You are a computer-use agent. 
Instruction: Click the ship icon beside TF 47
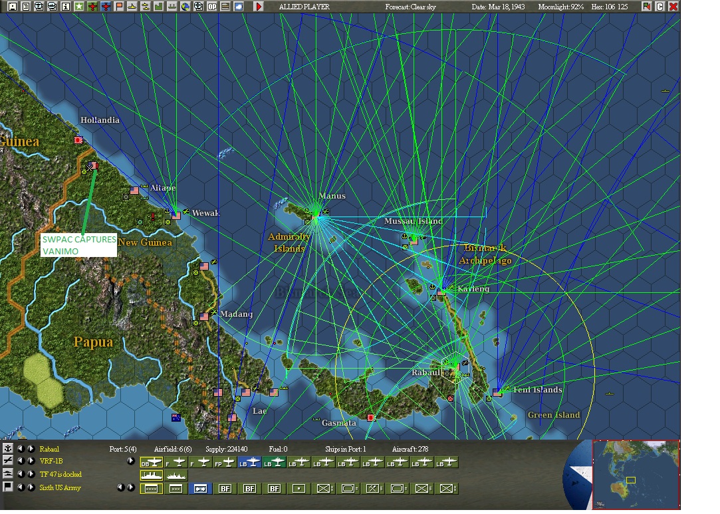tap(7, 473)
